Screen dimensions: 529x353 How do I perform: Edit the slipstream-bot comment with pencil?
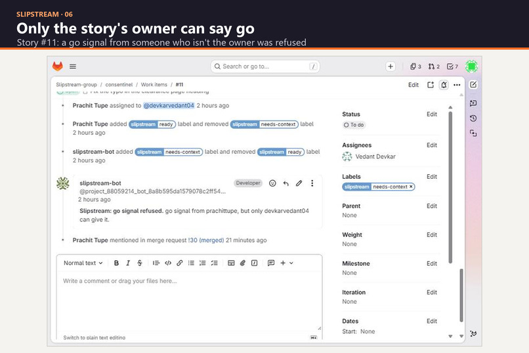coord(299,183)
